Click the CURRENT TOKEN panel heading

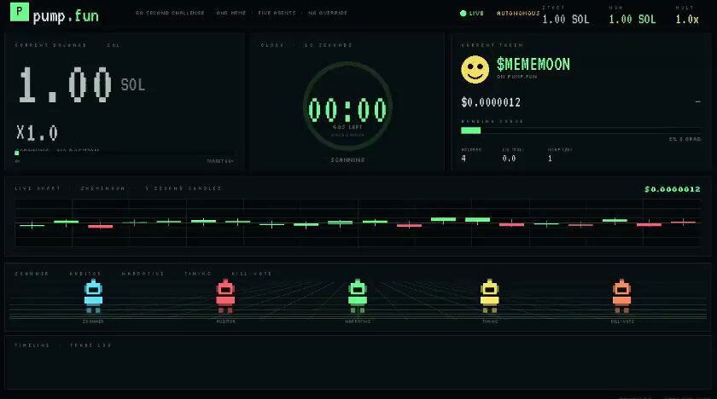[492, 44]
